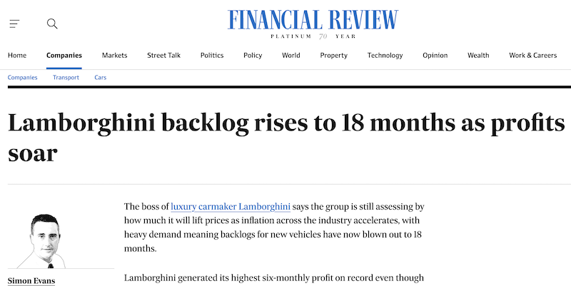Viewport: 571px width, 286px height.
Task: Go to World news
Action: click(x=290, y=56)
